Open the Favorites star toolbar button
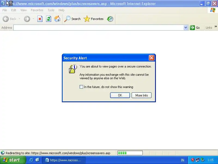 click(93, 19)
